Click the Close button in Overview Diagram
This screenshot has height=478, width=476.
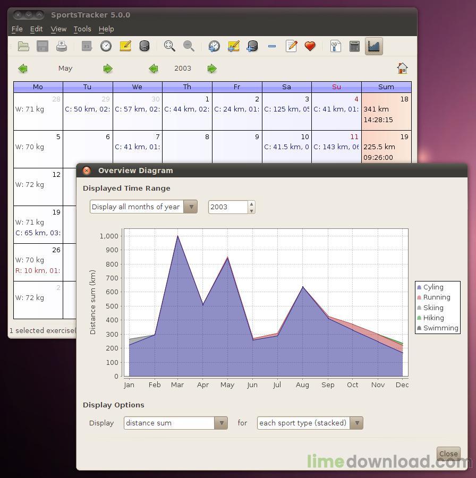(x=448, y=454)
